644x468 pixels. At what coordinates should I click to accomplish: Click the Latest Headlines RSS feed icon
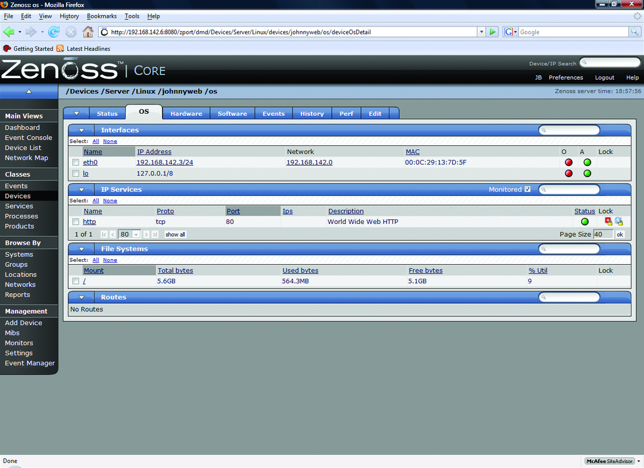pos(60,48)
